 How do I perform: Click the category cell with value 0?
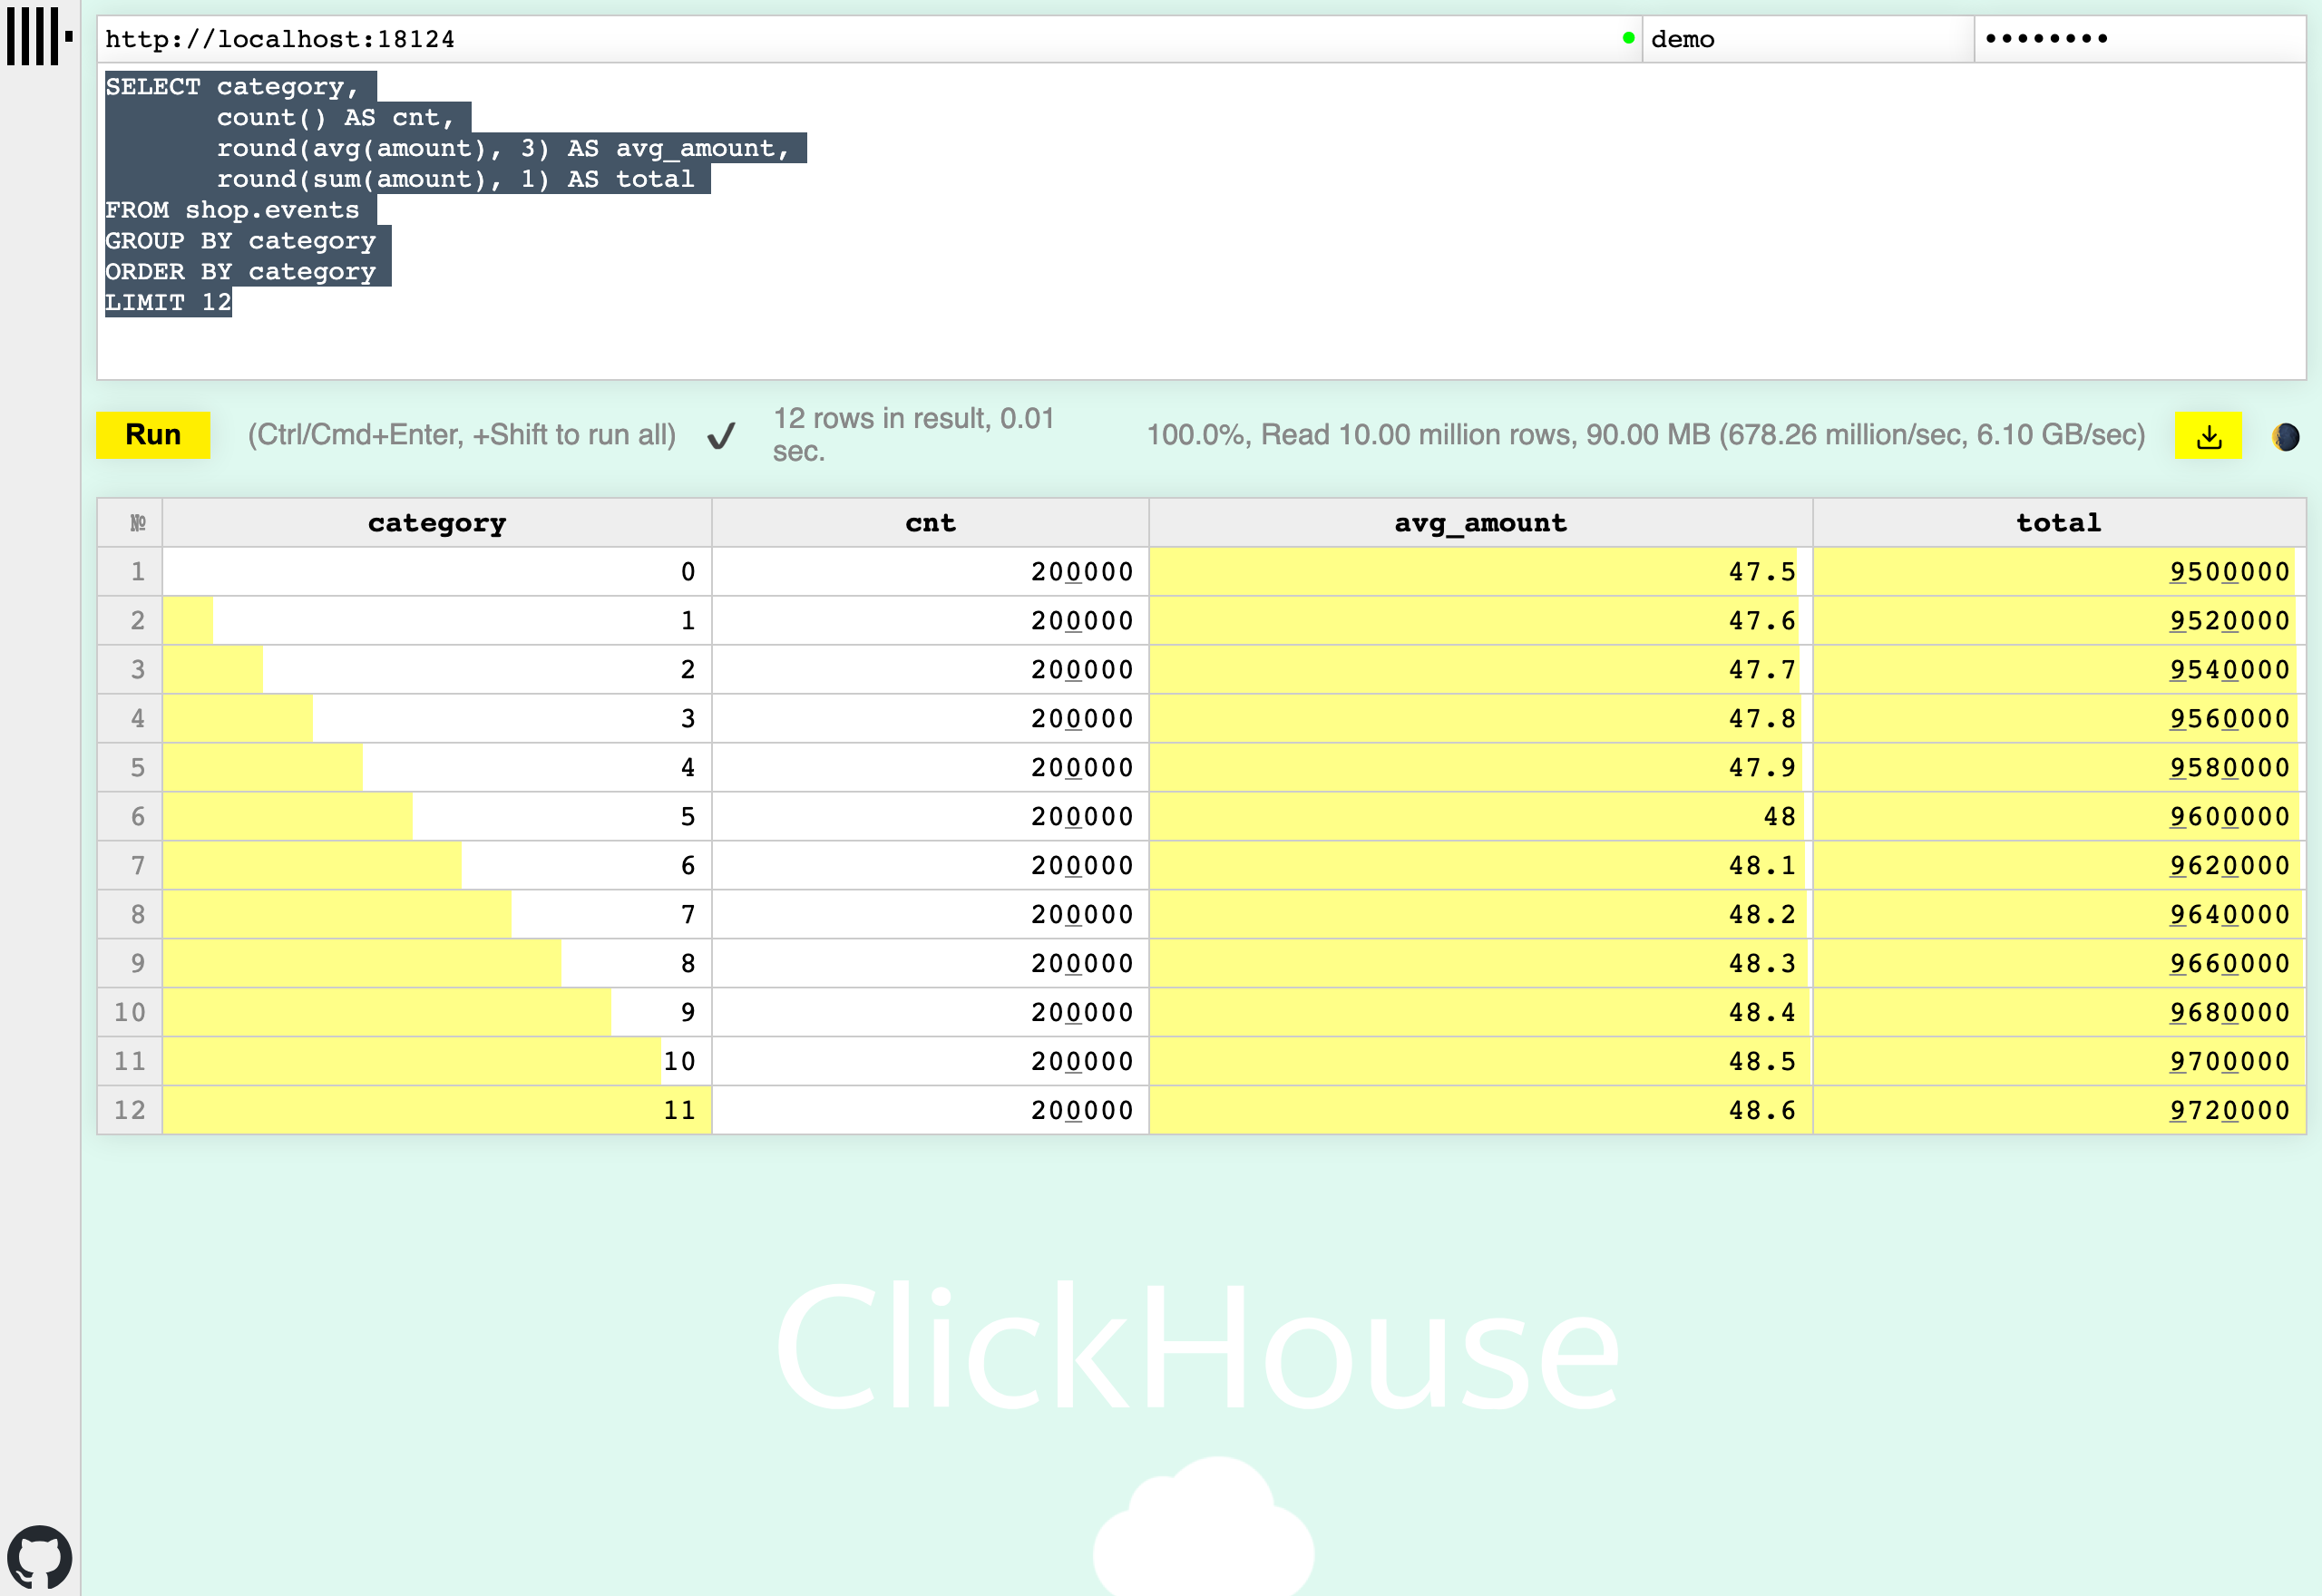click(437, 572)
